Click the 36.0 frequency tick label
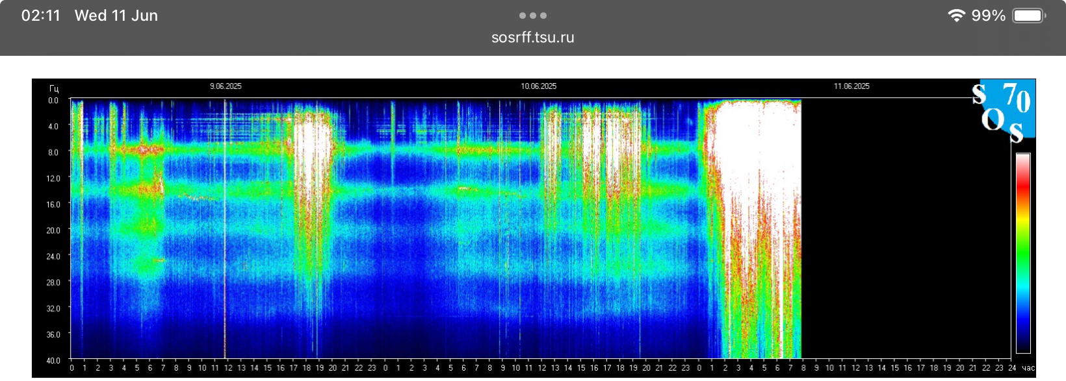Viewport: 1066px width, 381px height. click(x=53, y=334)
